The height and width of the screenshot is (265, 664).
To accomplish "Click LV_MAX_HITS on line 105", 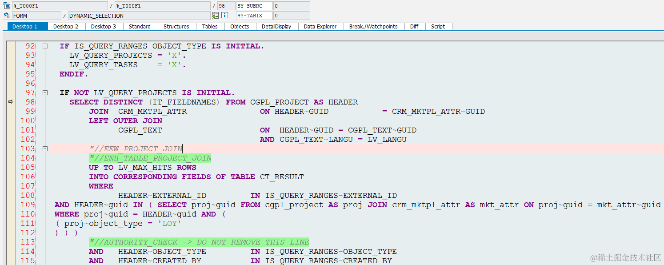I will 145,168.
